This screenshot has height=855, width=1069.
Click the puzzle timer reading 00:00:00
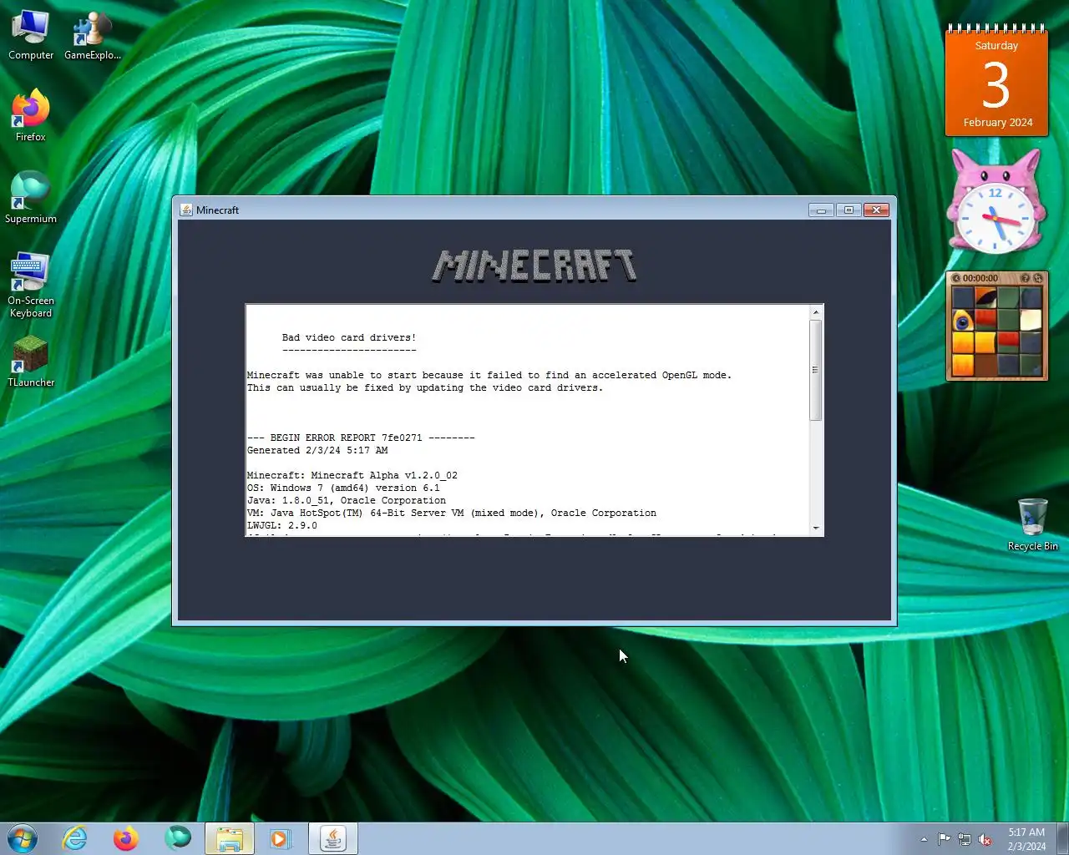pos(980,278)
